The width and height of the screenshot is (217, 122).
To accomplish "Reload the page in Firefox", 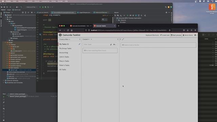I will pos(68,30).
